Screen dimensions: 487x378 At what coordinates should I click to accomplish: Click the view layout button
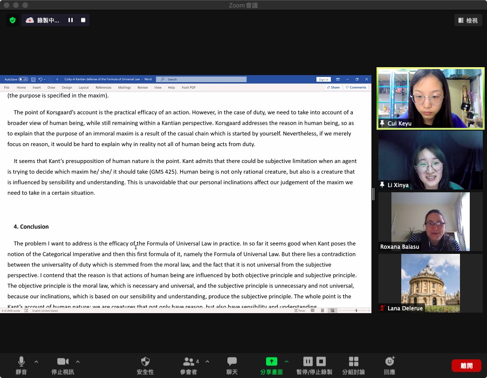coord(468,20)
